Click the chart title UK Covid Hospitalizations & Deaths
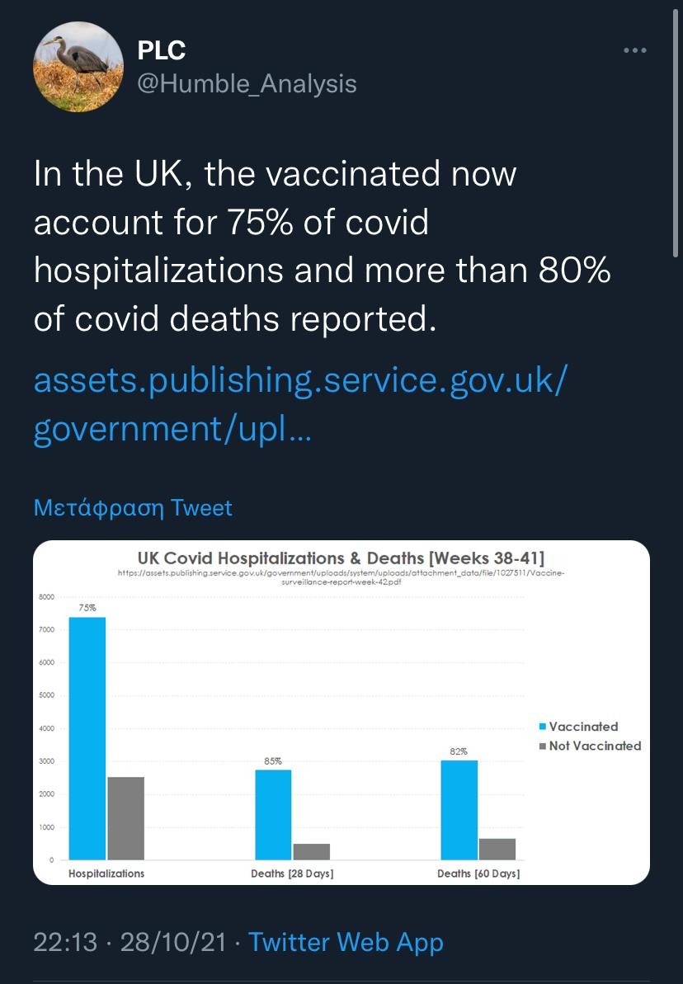This screenshot has height=984, width=683. (341, 558)
